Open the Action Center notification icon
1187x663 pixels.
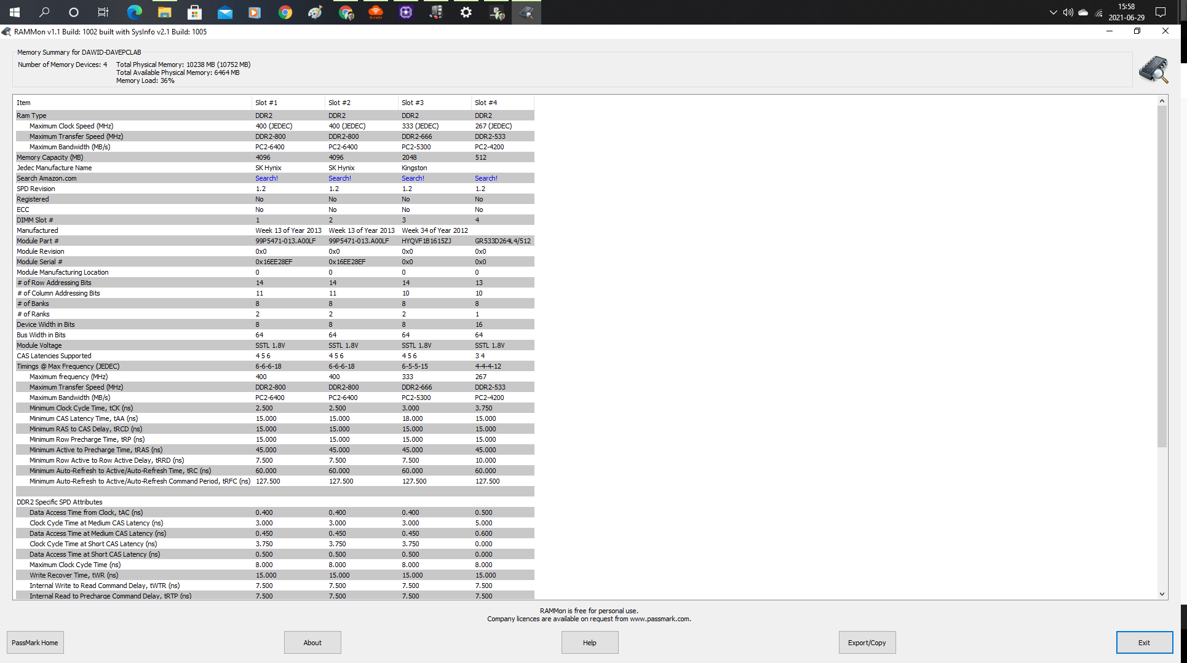pos(1161,12)
